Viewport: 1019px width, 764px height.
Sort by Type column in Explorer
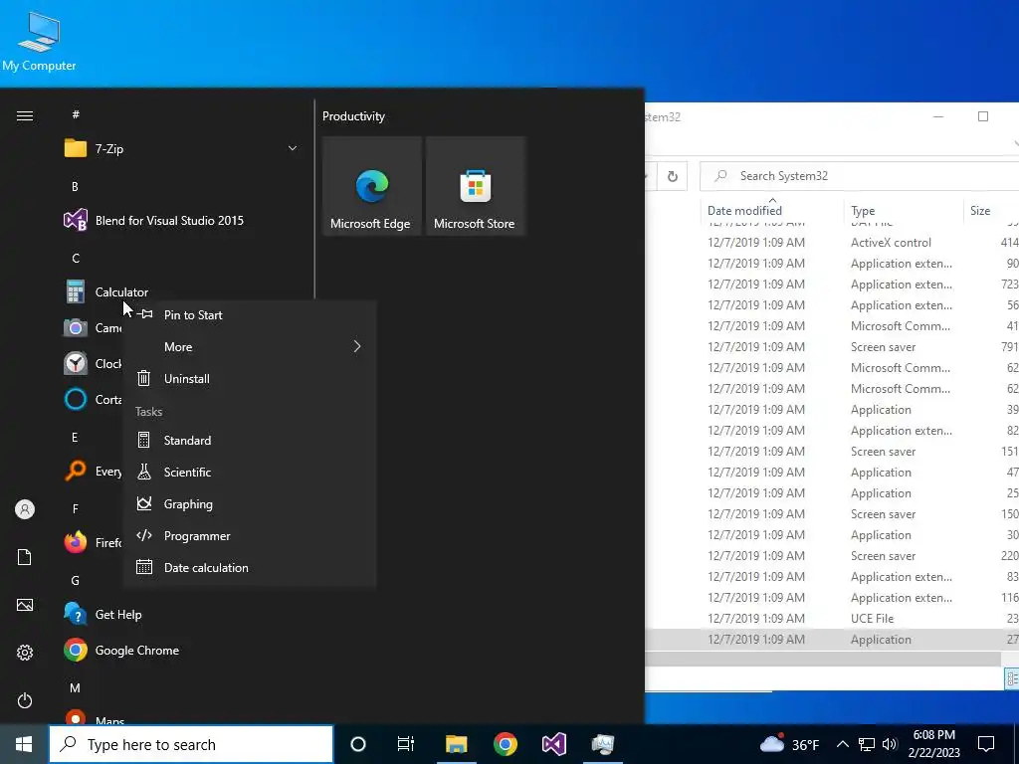tap(904, 210)
